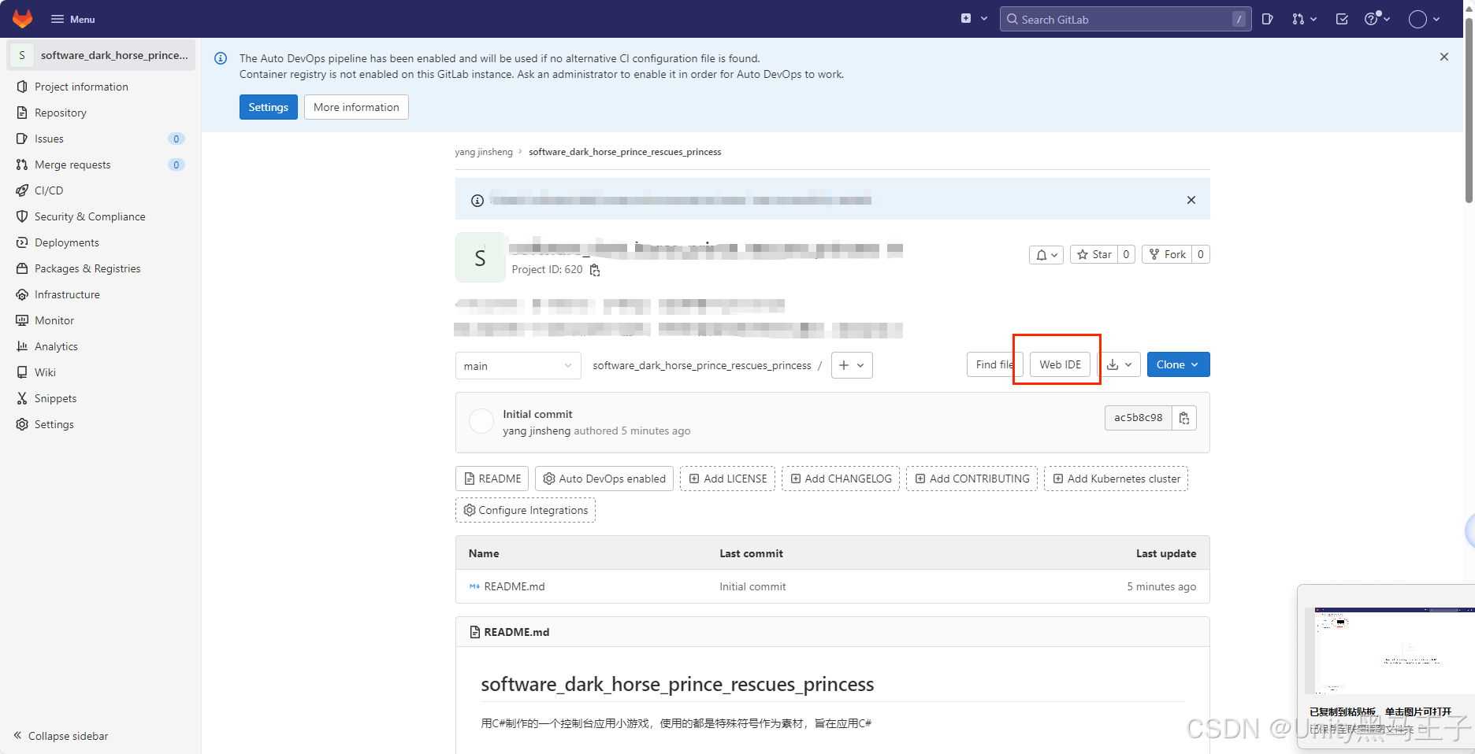Click Auto DevOps enabled button
The height and width of the screenshot is (754, 1475).
click(x=604, y=479)
